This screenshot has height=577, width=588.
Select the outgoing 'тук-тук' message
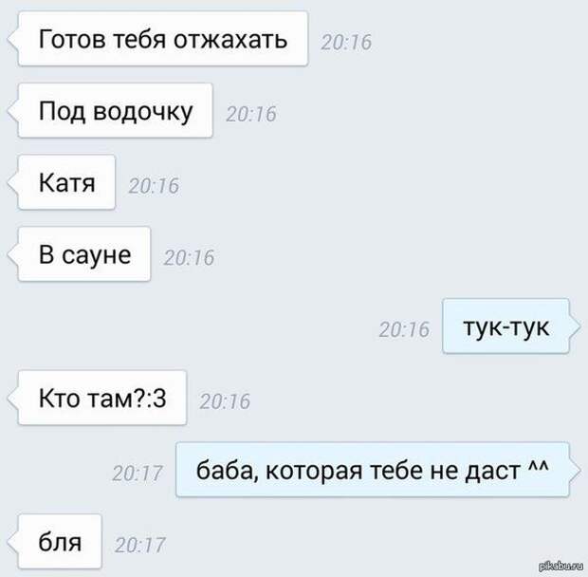[505, 326]
